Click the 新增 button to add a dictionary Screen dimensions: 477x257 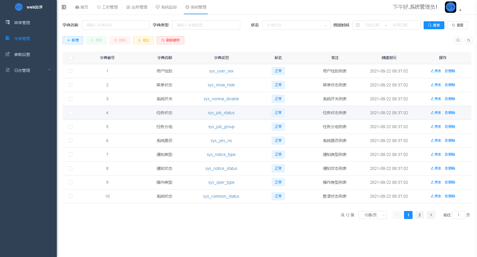73,40
